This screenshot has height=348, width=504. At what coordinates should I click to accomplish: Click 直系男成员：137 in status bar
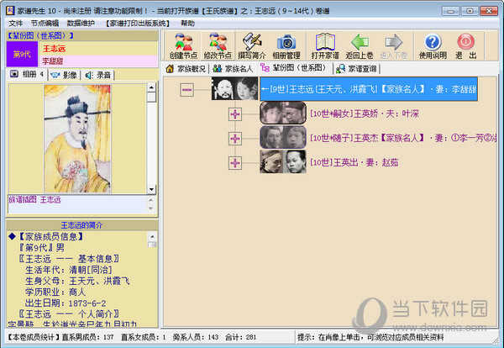(87, 337)
